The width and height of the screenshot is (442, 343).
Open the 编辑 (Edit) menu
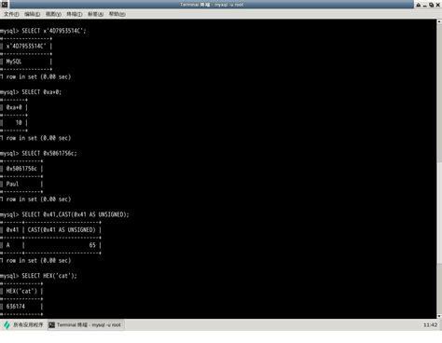(x=32, y=14)
